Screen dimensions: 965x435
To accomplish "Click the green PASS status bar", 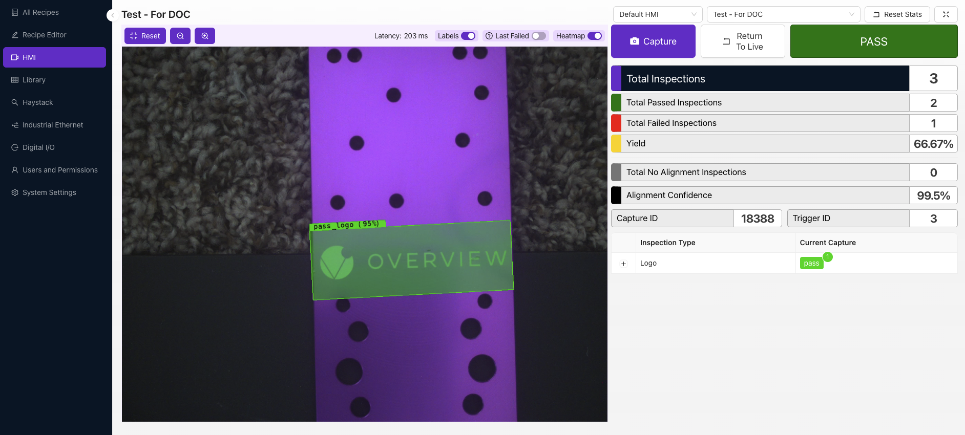I will pos(873,41).
